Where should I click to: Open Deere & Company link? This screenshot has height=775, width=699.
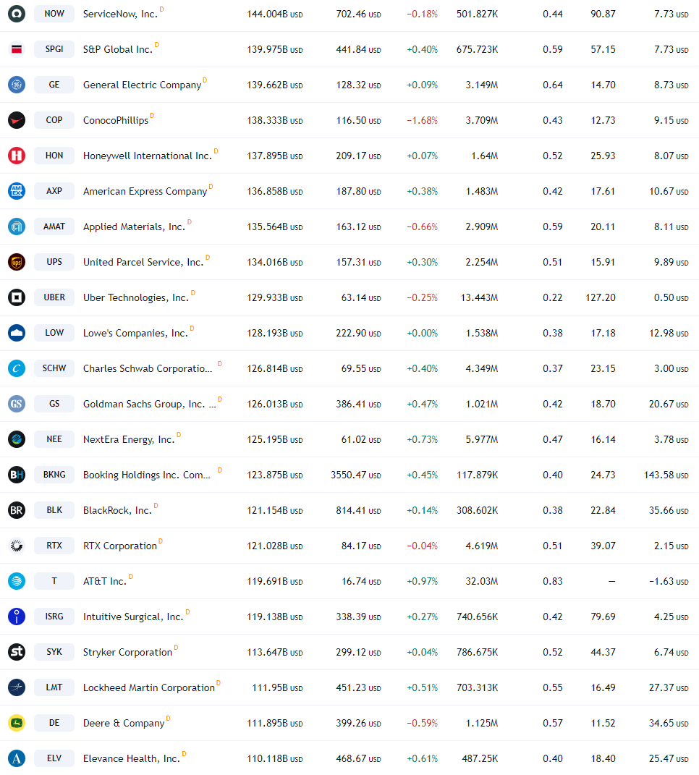point(124,723)
